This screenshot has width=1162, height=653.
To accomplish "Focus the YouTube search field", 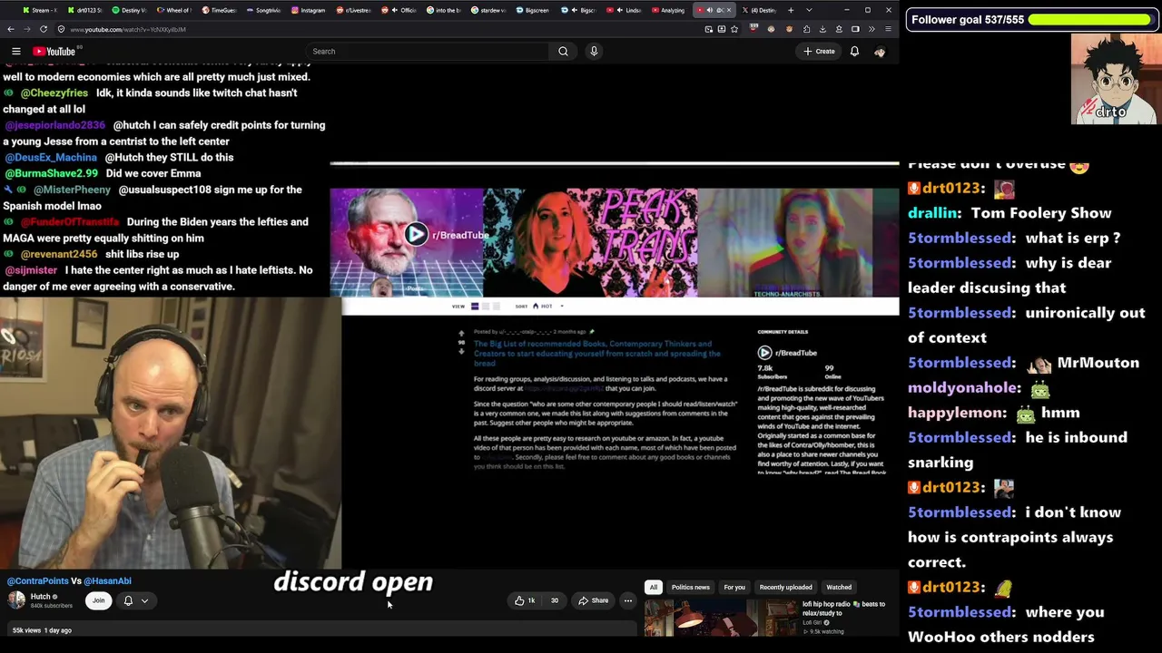I will tap(427, 52).
